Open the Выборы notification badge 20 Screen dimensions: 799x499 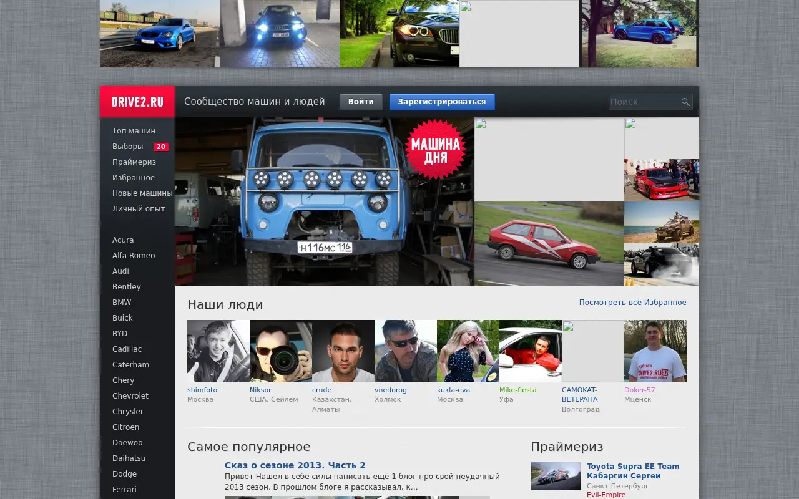click(x=161, y=147)
